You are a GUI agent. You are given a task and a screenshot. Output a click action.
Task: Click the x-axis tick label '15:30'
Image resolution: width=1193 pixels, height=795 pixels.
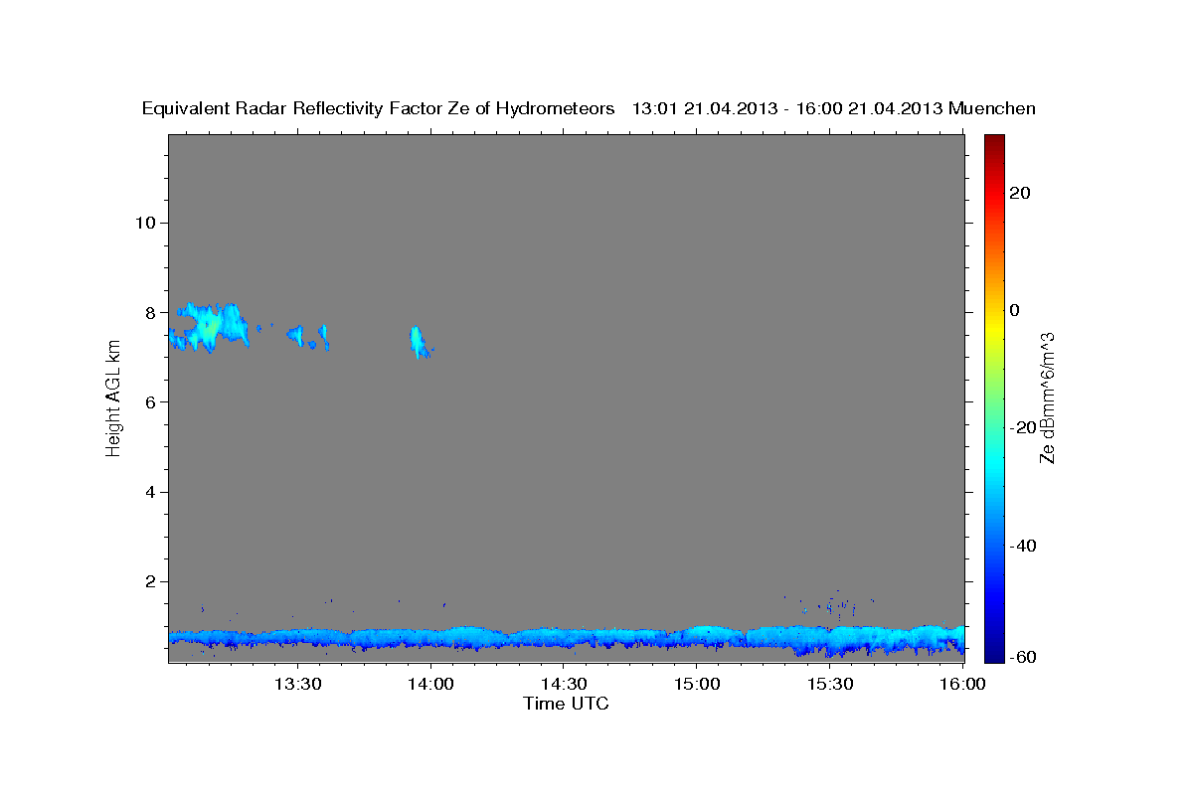[x=830, y=685]
